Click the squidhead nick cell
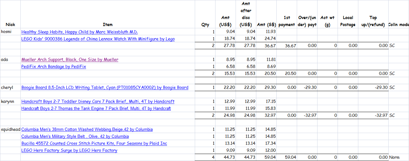409x161 pixels. (10, 130)
